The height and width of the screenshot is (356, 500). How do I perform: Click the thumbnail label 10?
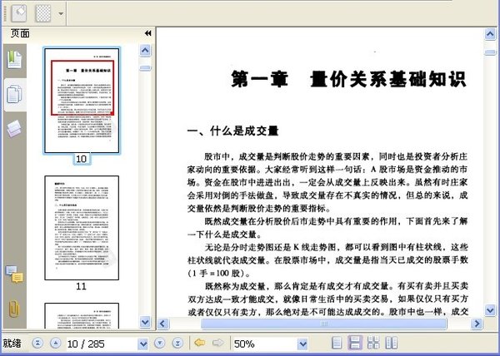coord(82,158)
